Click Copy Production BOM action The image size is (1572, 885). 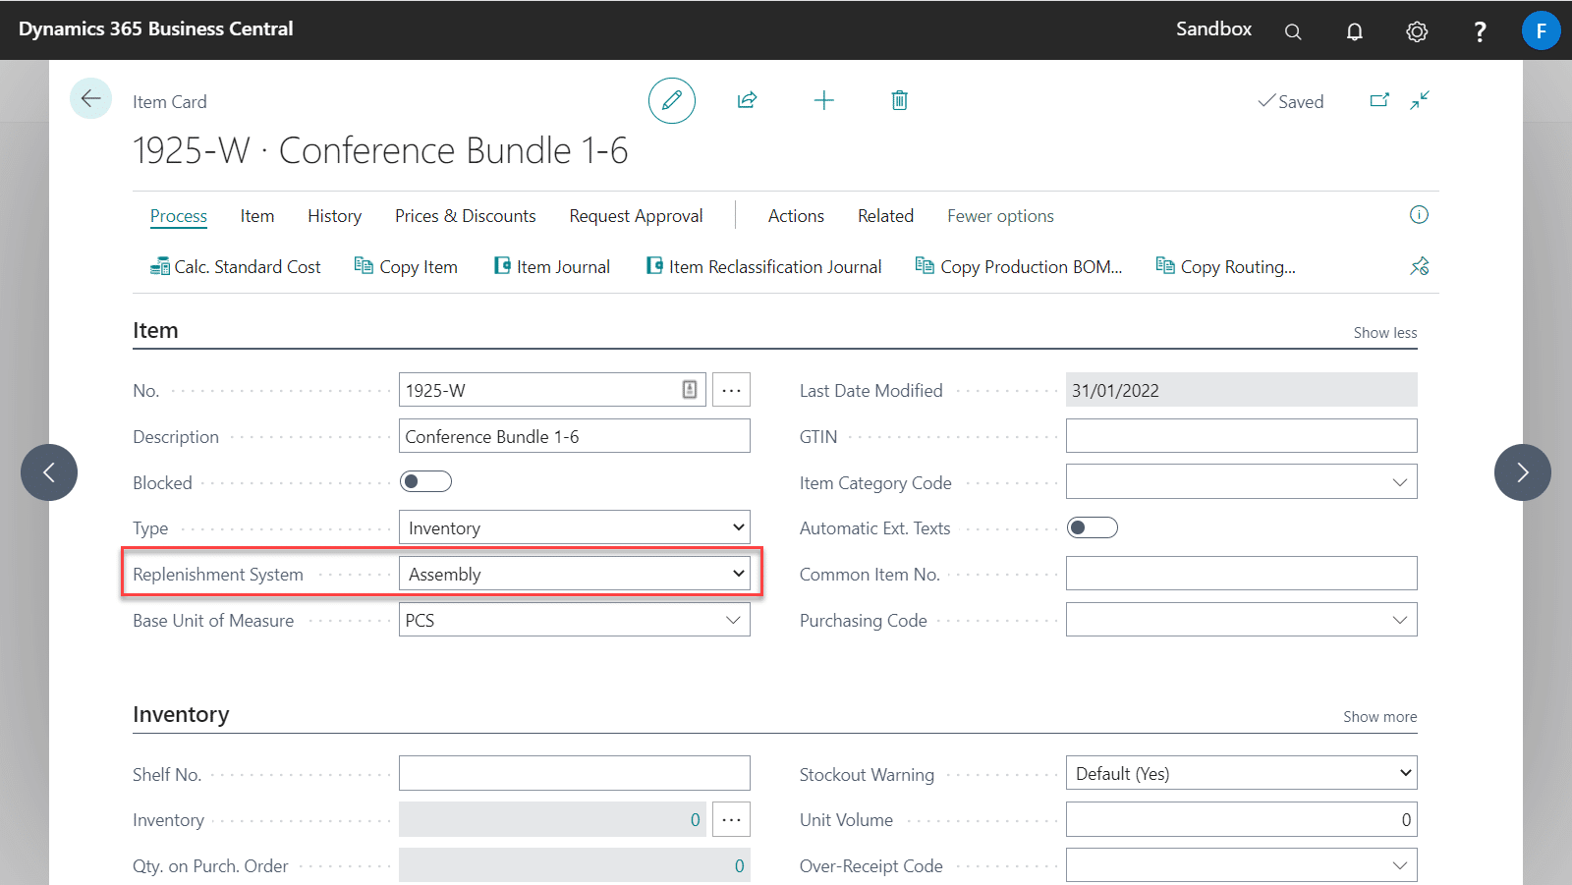tap(1019, 267)
